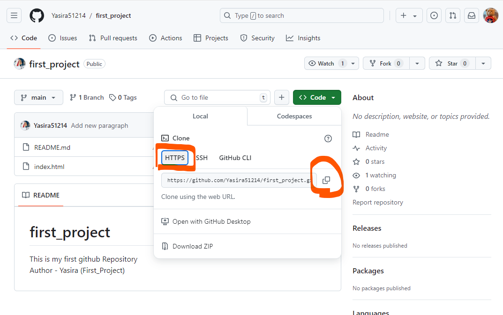View 0 Tags link
Viewport: 503px width, 315px height.
[x=123, y=97]
